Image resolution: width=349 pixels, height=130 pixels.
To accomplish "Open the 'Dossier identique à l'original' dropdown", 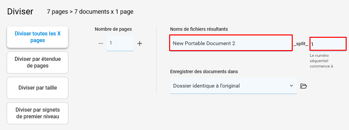I will (233, 86).
